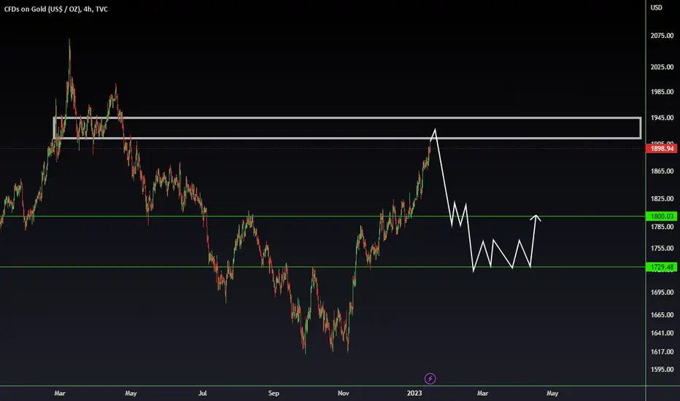Click the USD currency label
The image size is (680, 401).
(x=656, y=7)
